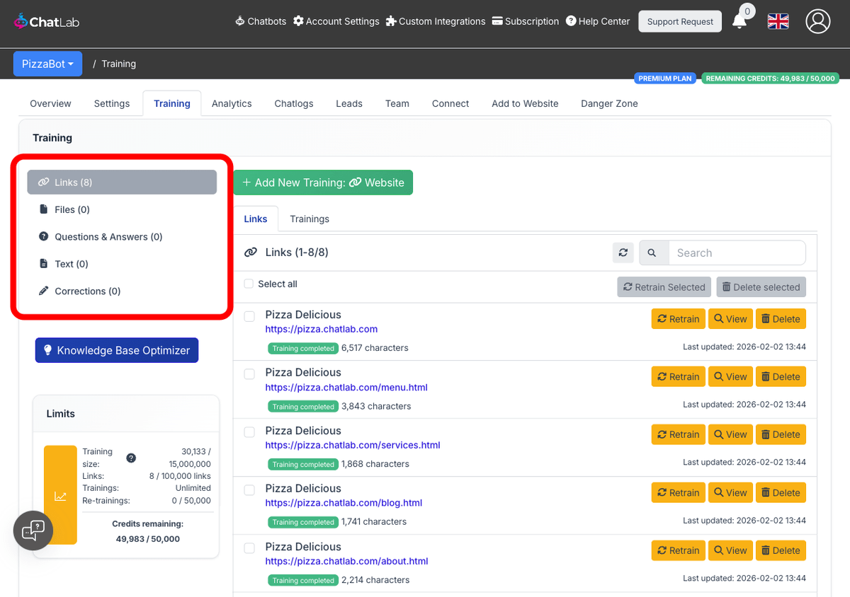This screenshot has width=850, height=597.
Task: Open Custom Integrations
Action: (x=435, y=21)
